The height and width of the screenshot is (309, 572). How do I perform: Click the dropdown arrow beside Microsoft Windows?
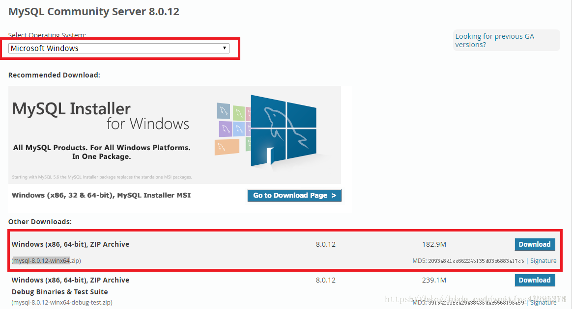click(x=225, y=48)
